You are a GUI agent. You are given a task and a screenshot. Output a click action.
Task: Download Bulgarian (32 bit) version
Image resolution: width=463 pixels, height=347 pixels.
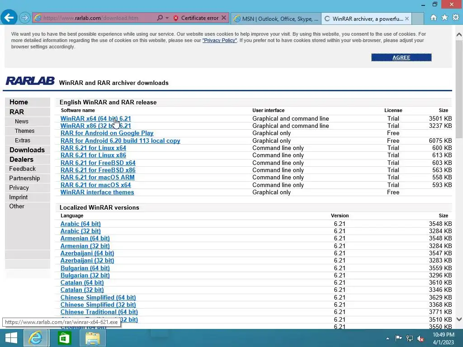85,275
